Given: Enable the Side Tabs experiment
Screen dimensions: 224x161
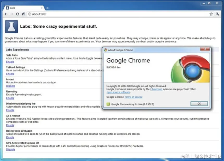Looking at the screenshot, I should [10, 62].
